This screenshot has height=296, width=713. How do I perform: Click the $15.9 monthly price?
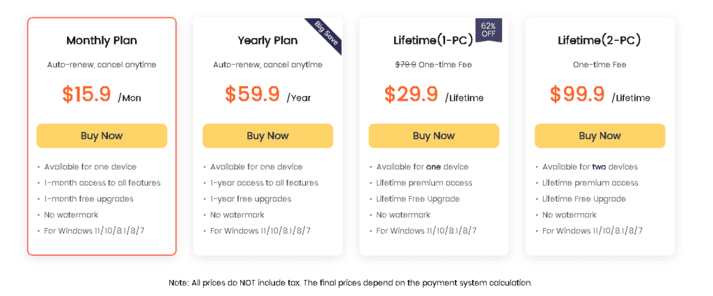coord(86,94)
